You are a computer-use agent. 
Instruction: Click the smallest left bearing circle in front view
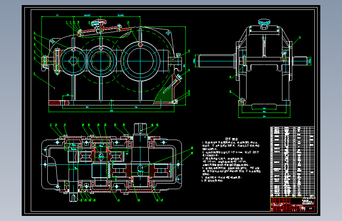[73, 61]
